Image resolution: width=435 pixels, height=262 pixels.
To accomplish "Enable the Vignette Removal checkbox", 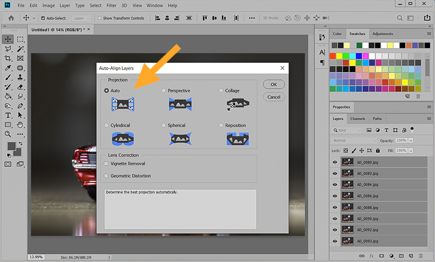I will coord(106,164).
